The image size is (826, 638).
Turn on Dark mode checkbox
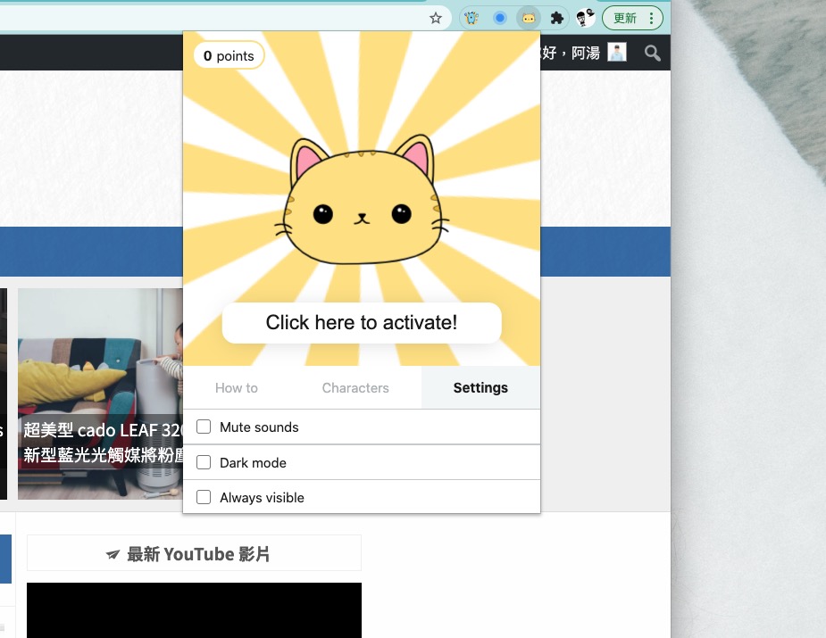tap(204, 462)
